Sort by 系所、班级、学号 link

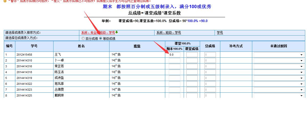tap(169, 33)
